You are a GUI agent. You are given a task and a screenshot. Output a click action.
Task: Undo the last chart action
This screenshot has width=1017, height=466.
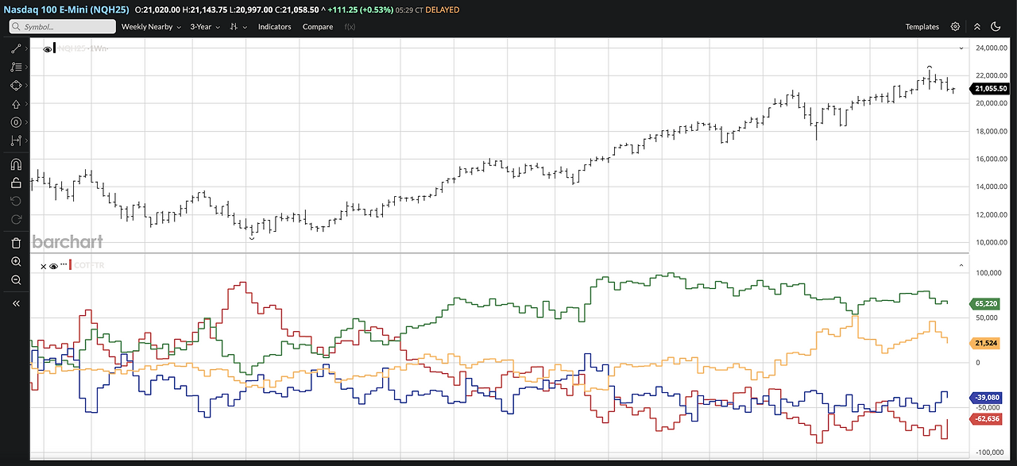click(15, 201)
